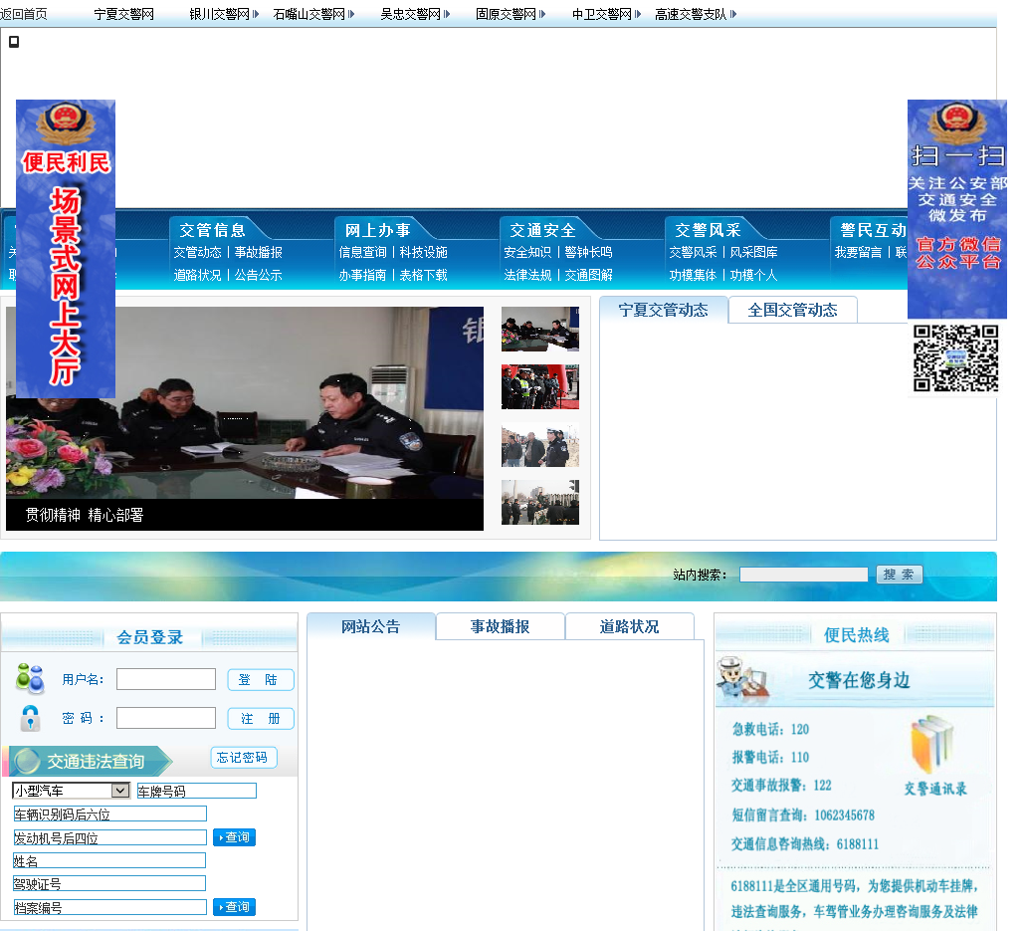Click the 搜索 site search button
The image size is (1023, 931).
[x=899, y=575]
